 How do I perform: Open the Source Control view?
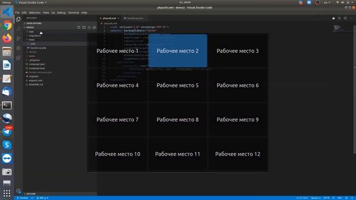[18, 38]
